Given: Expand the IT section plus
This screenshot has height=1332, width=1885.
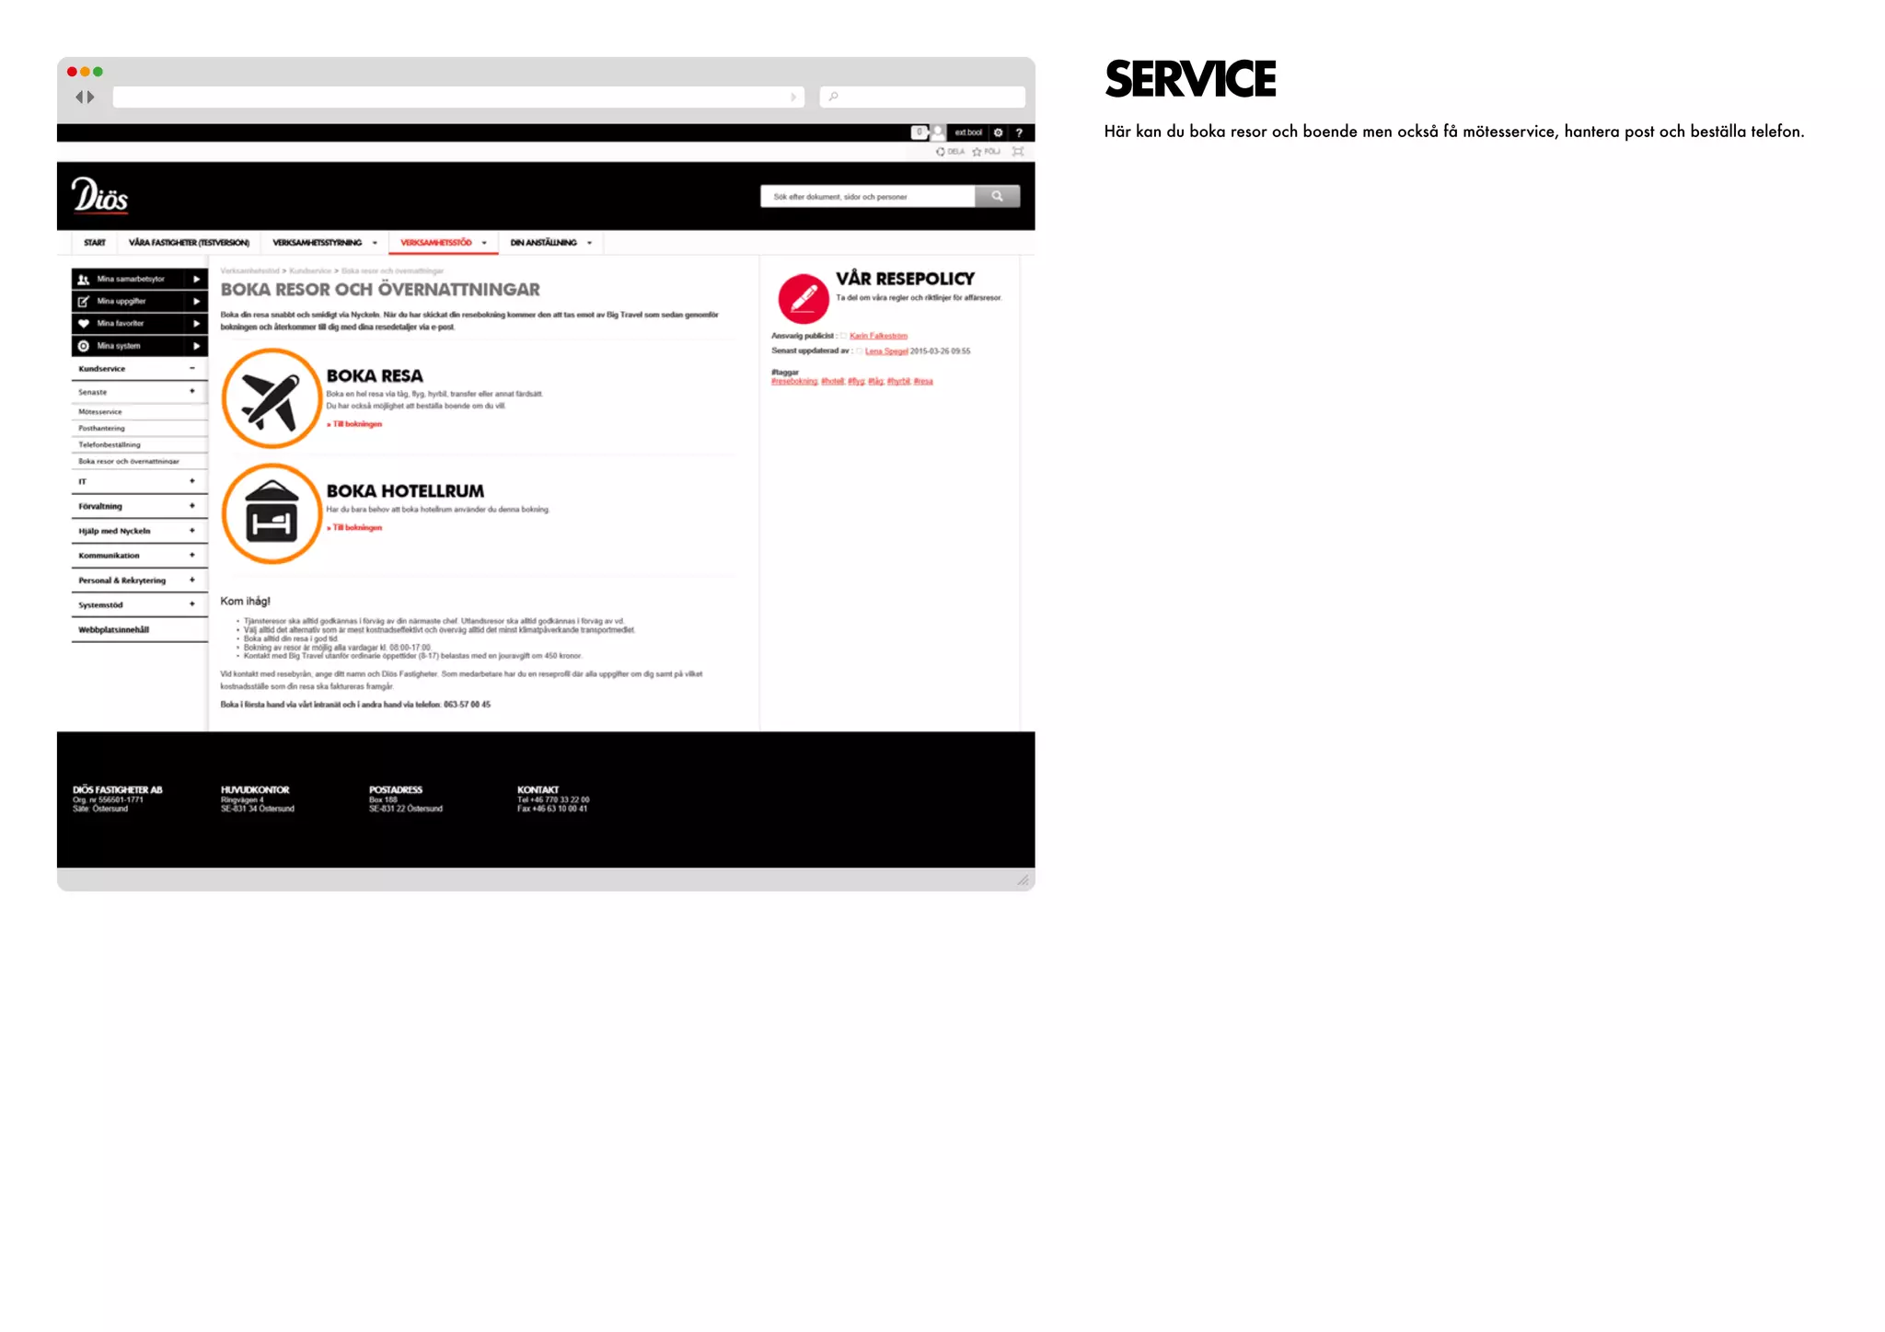Looking at the screenshot, I should click(x=192, y=481).
